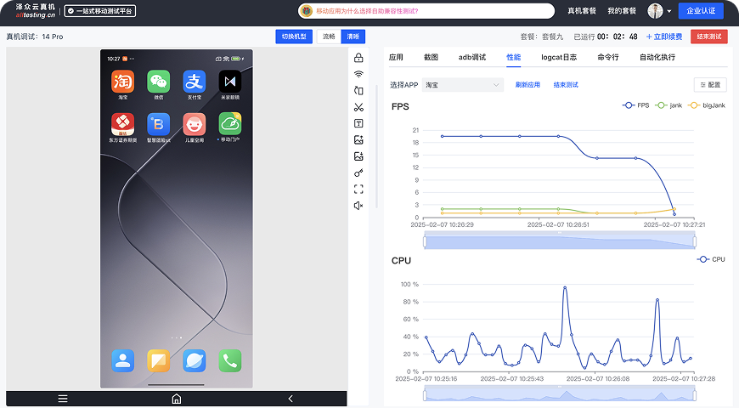
Task: Mute device sound with speaker icon
Action: 358,206
